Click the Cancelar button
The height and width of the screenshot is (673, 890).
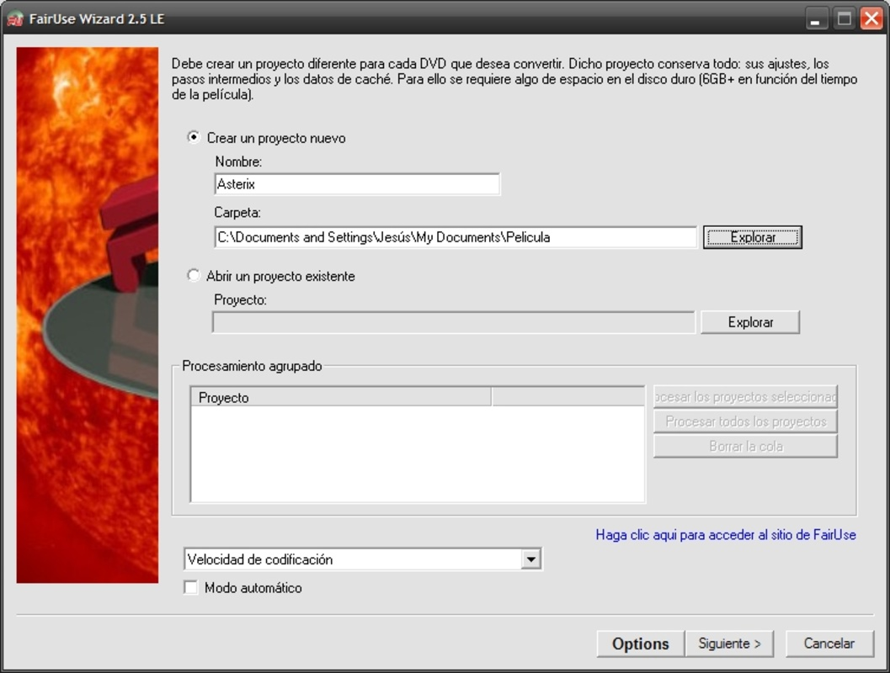829,644
